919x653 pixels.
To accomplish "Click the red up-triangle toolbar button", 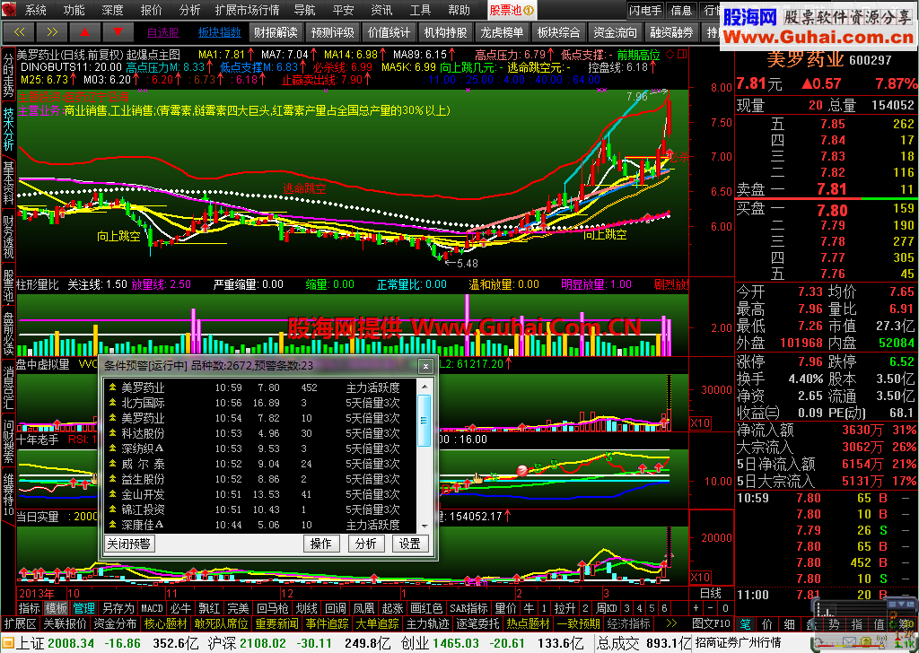I will 85,32.
